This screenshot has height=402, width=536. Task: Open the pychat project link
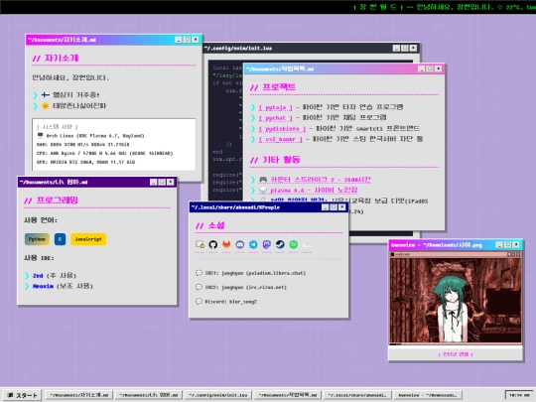point(276,118)
